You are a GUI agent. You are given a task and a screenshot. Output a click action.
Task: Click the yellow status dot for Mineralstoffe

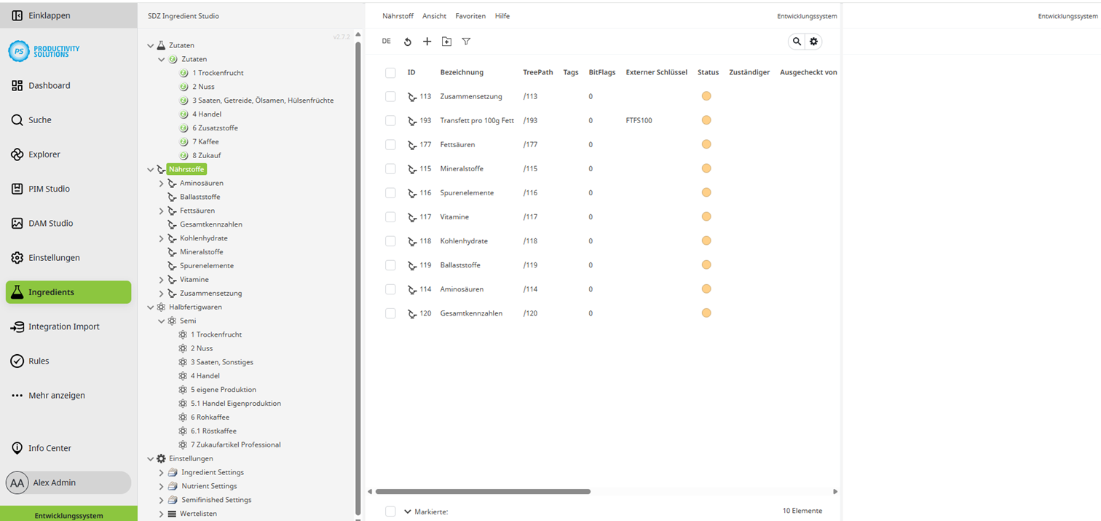pyautogui.click(x=706, y=168)
